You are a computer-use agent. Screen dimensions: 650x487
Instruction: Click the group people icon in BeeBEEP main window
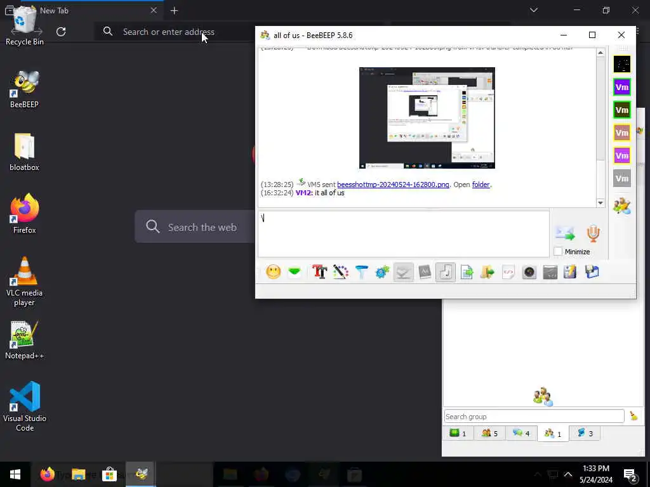(543, 397)
